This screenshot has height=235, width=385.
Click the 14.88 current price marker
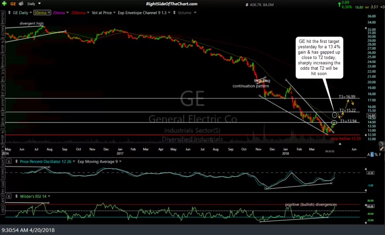click(371, 115)
